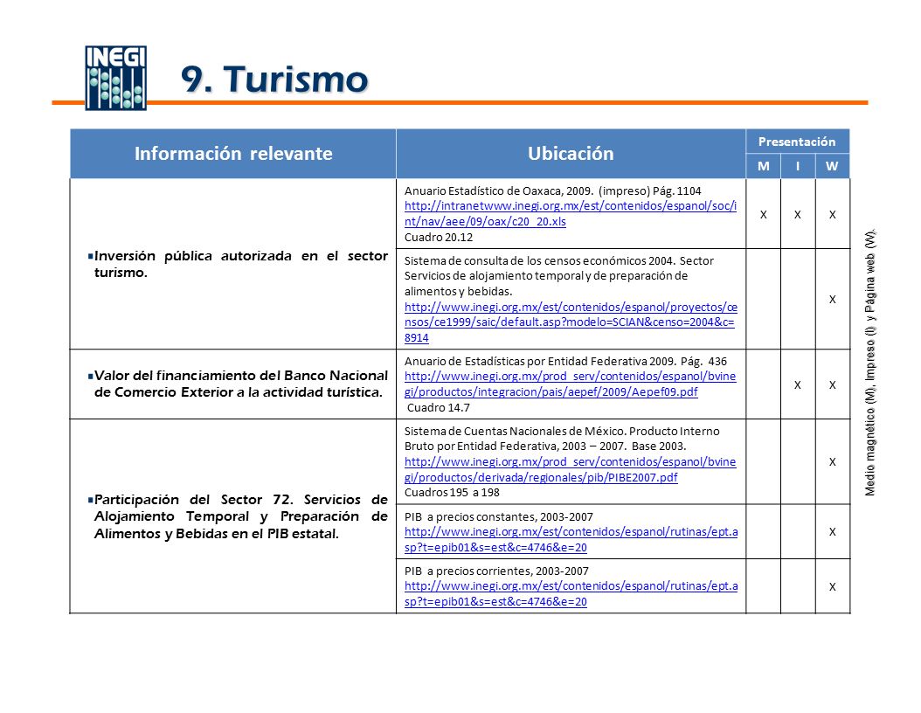Click the X under I for Anuario de Oaxaca
This screenshot has height=713, width=921.
coord(798,215)
